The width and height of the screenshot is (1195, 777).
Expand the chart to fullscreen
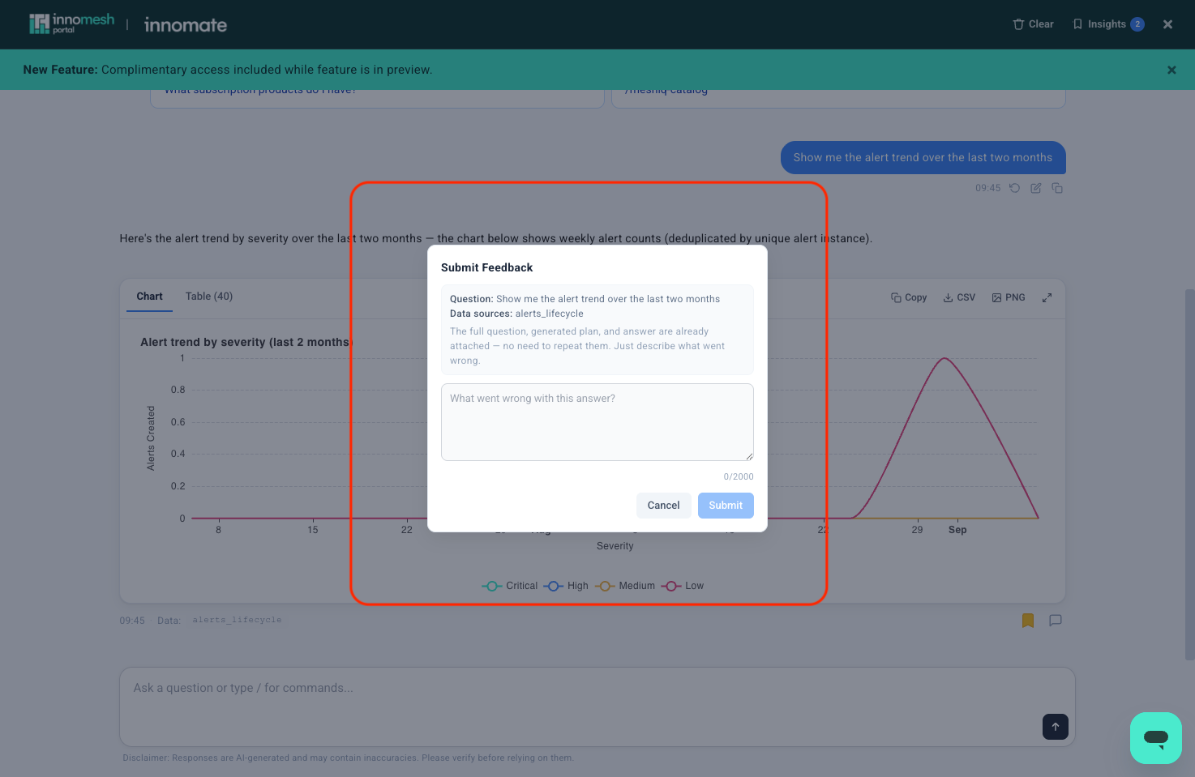click(x=1047, y=297)
